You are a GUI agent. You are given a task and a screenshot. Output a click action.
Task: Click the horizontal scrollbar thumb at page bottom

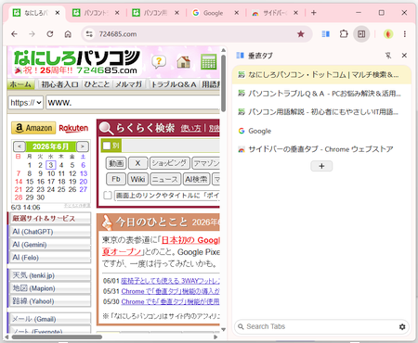pos(57,337)
